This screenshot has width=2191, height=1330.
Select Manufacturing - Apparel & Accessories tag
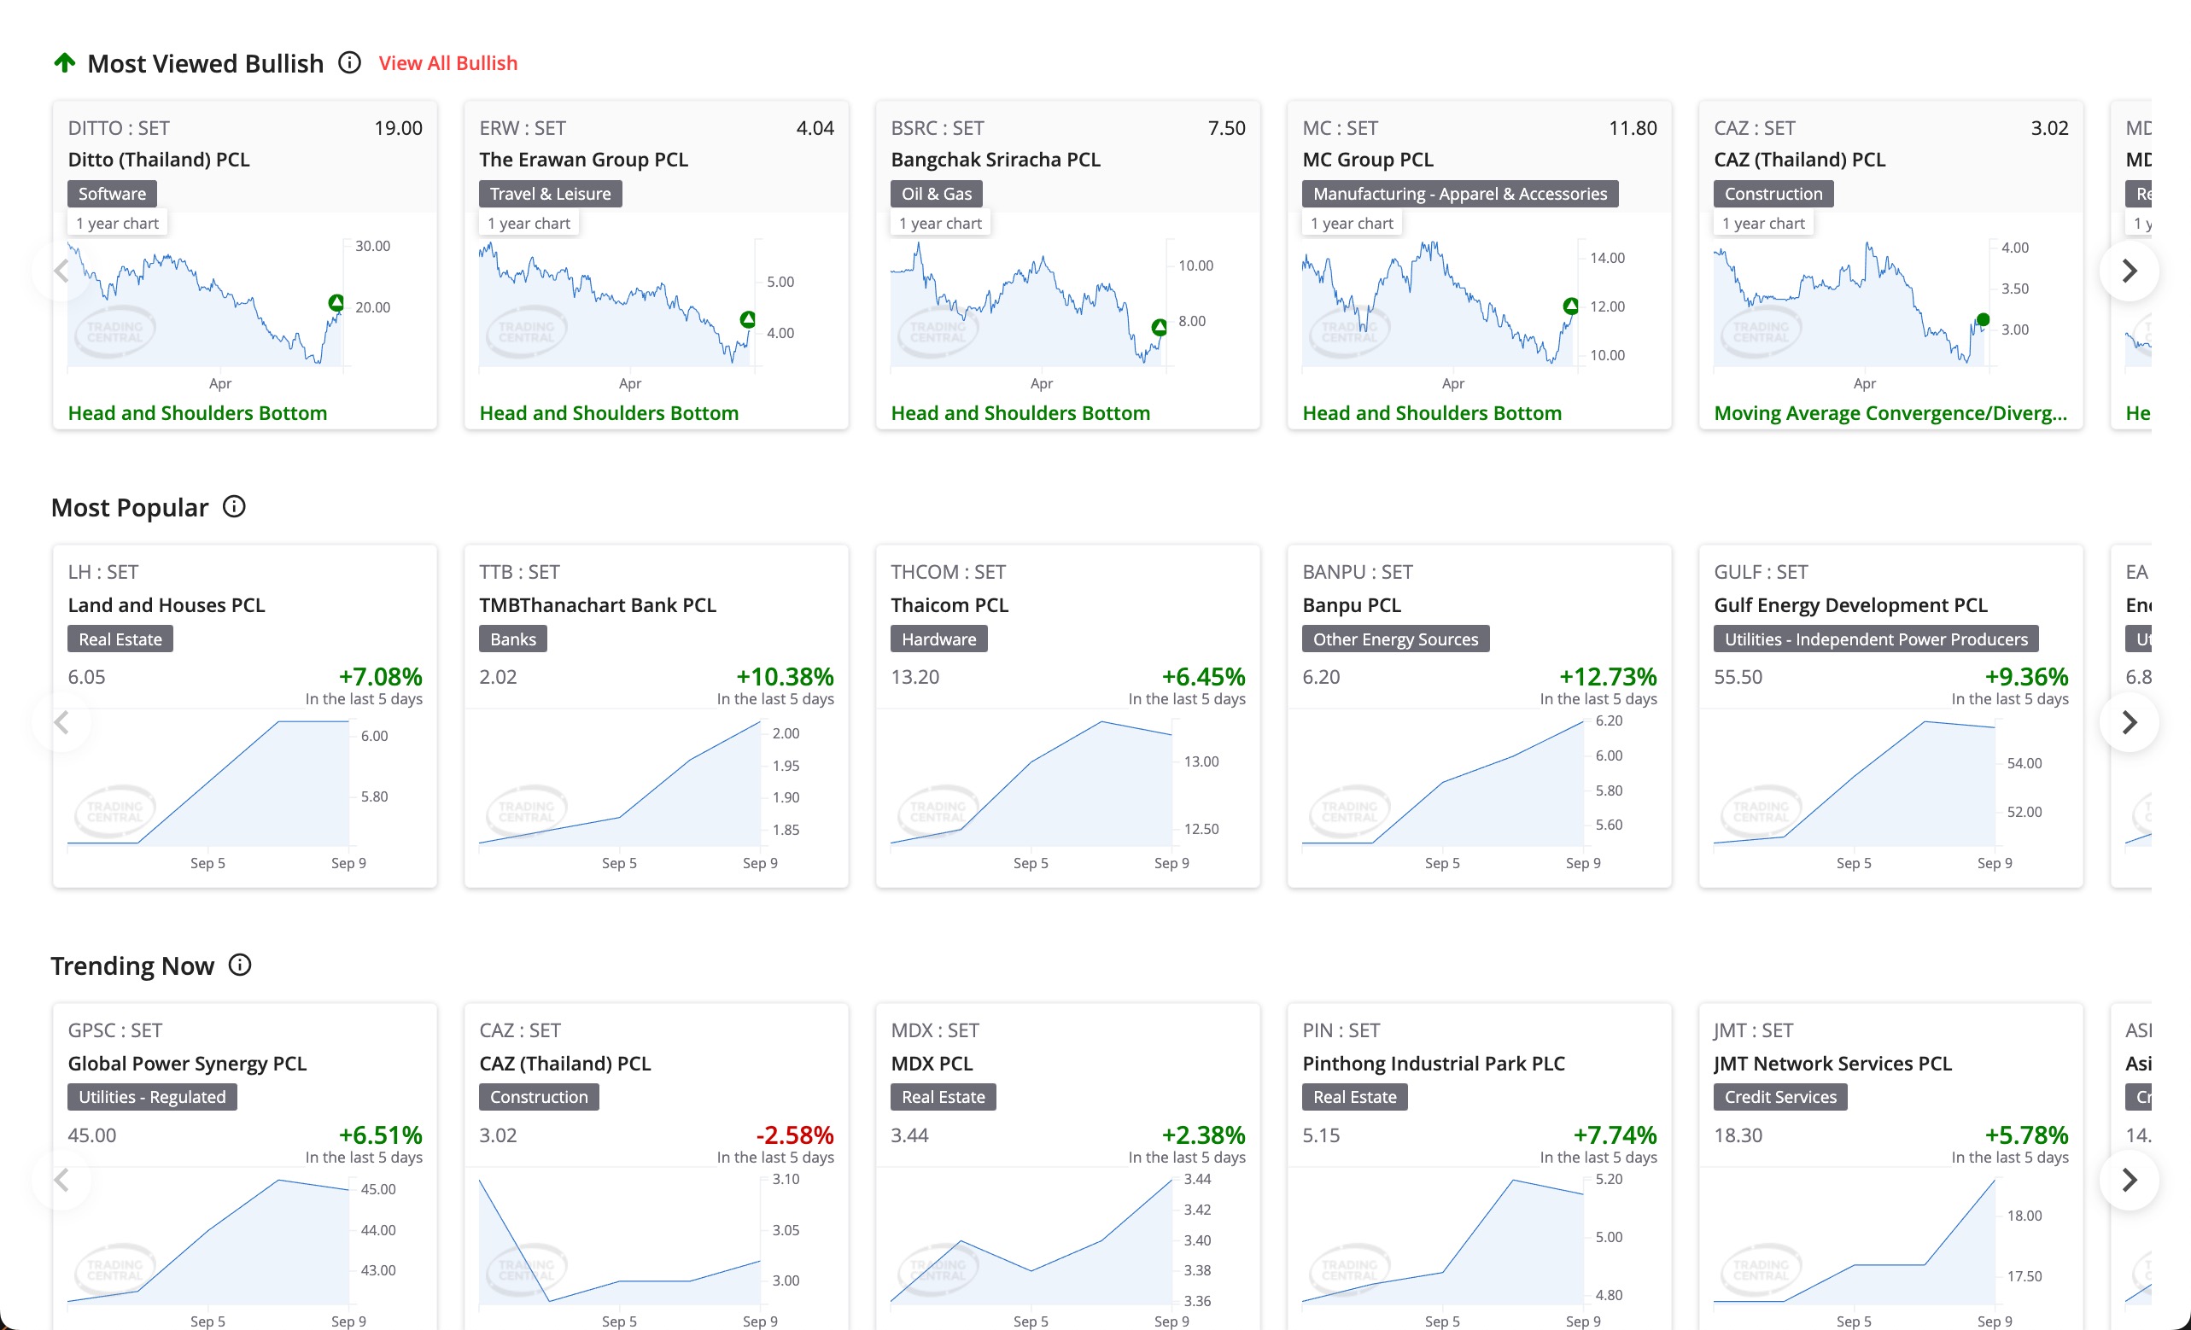pos(1460,194)
